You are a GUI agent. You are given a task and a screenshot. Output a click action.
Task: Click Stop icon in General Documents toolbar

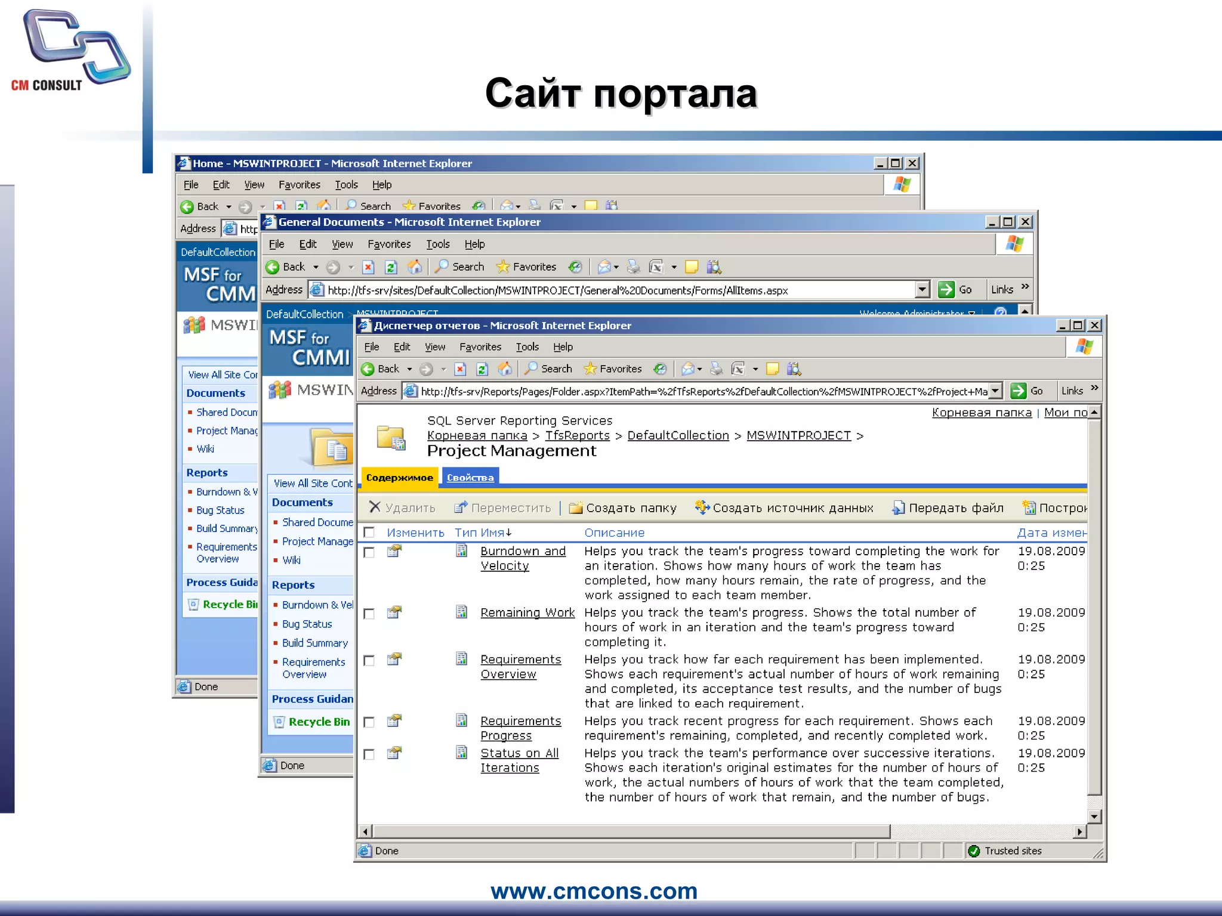[368, 267]
